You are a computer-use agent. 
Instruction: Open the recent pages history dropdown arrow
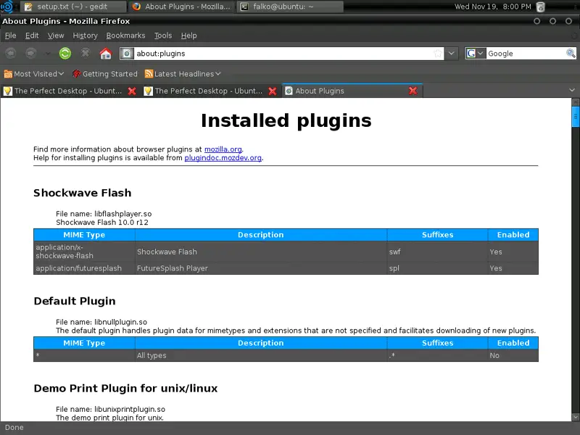click(48, 54)
